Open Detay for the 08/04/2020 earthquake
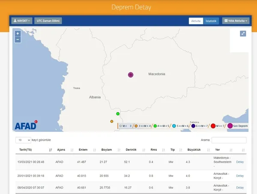The width and height of the screenshot is (257, 194). tap(240, 188)
